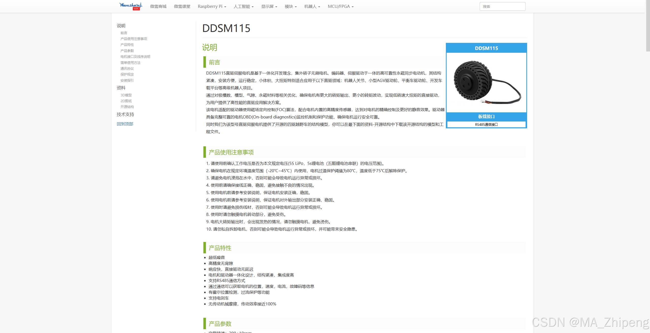Expand the Raspberry Pi dropdown menu
This screenshot has height=333, width=650.
(212, 7)
